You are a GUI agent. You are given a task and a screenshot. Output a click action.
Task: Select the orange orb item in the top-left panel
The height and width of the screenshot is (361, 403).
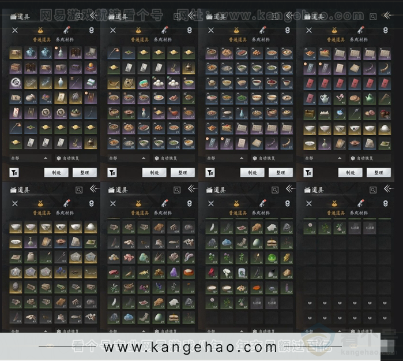91,68
